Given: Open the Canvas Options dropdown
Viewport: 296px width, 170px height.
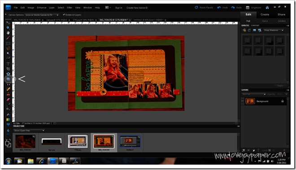Looking at the screenshot, I should [42, 15].
